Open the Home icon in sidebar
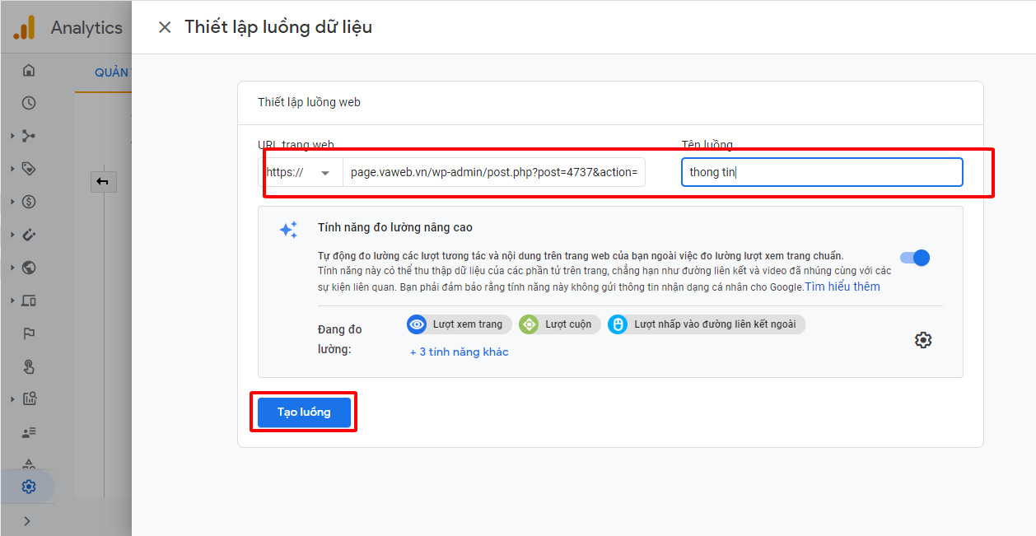Screen dimensions: 1036x536 pyautogui.click(x=29, y=70)
